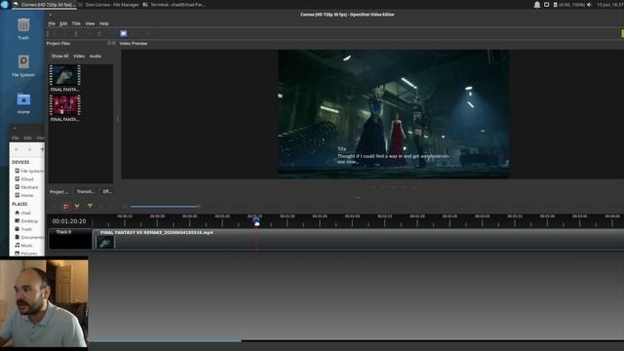
Task: Adjust the timeline zoom slider
Action: coord(165,206)
